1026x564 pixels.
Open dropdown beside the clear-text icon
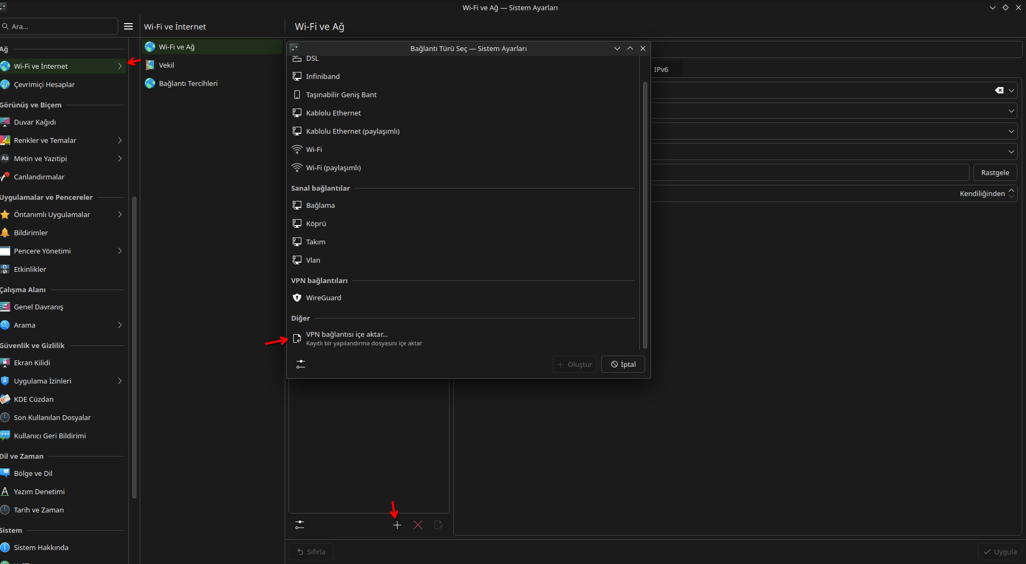pos(1011,90)
